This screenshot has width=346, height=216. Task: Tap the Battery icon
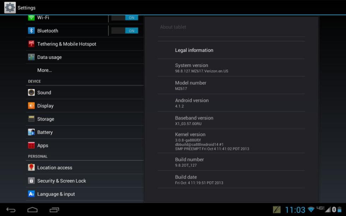tap(31, 132)
